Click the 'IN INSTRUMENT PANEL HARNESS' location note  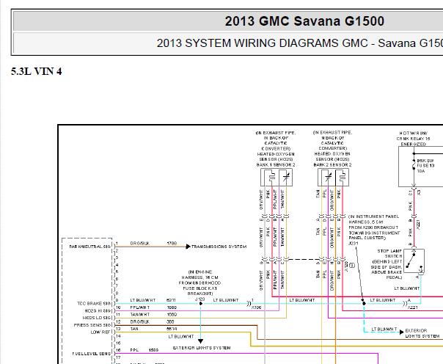[x=374, y=227]
